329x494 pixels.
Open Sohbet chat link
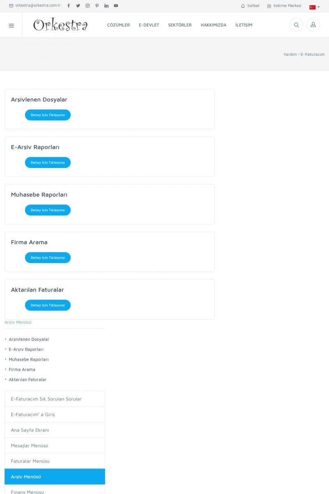pos(250,6)
